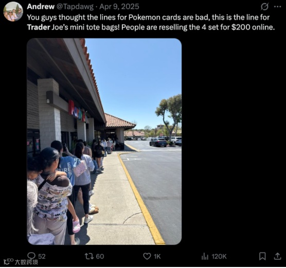Click the repost count 60
This screenshot has width=286, height=268.
point(100,257)
